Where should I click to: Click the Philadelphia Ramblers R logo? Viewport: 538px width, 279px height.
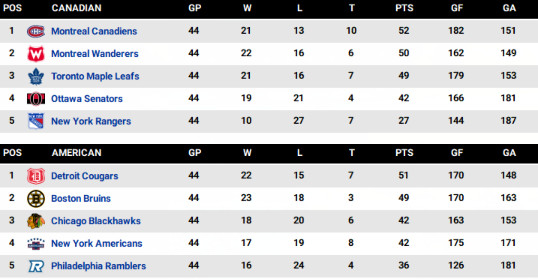[36, 266]
